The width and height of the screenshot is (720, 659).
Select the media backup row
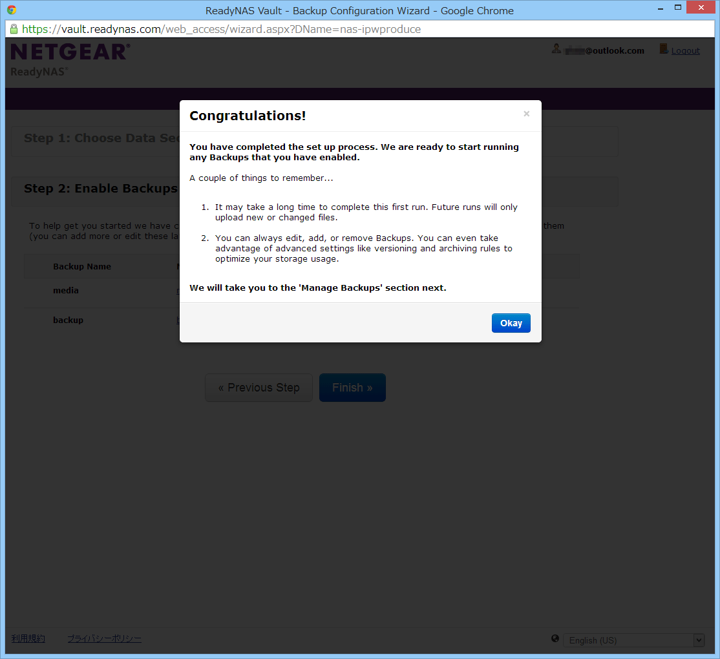tap(66, 291)
